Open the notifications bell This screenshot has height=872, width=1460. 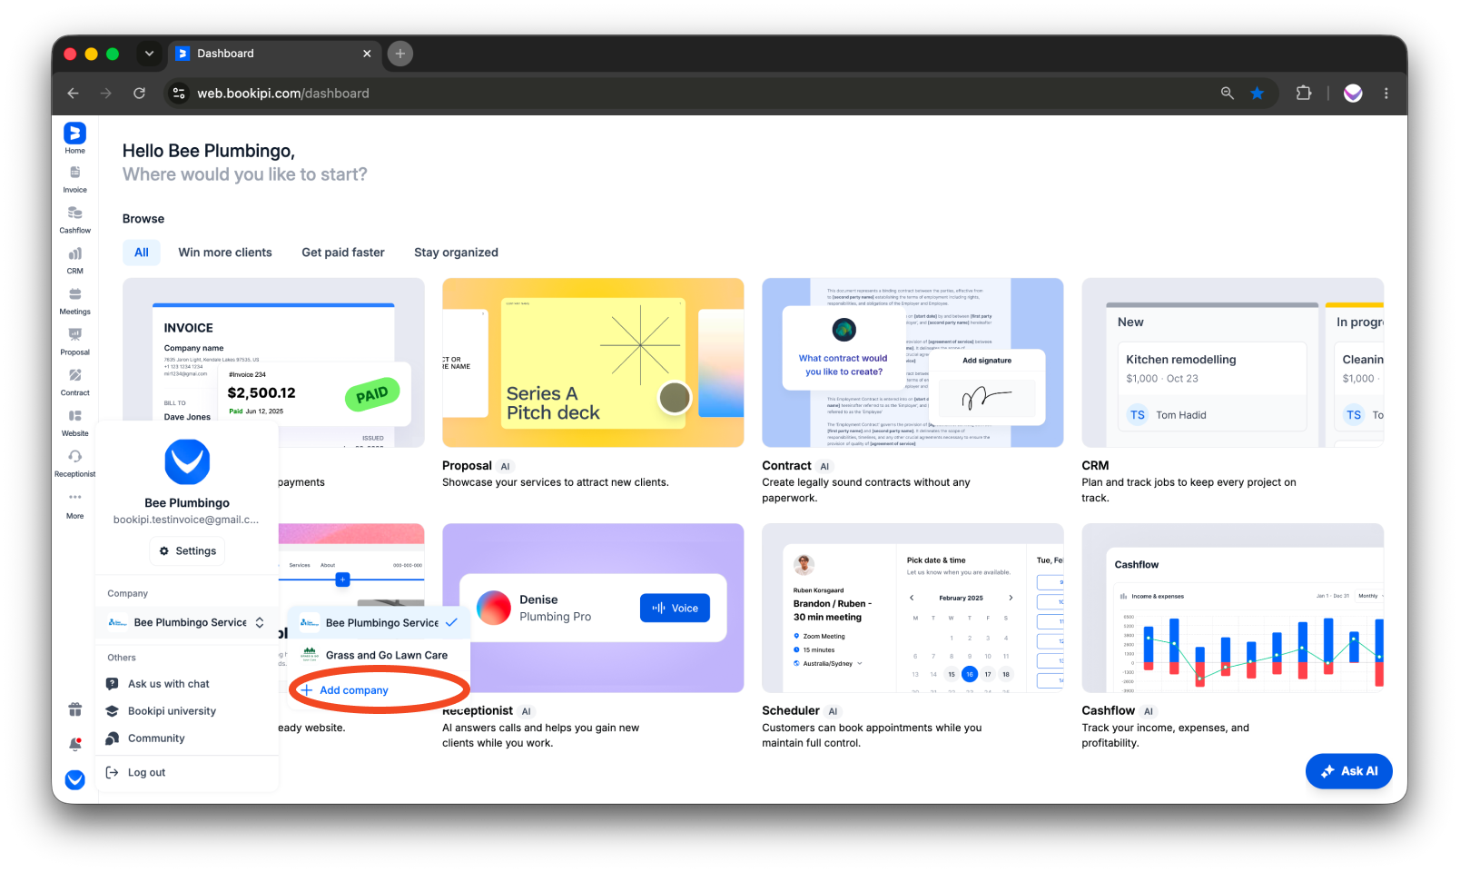click(75, 744)
